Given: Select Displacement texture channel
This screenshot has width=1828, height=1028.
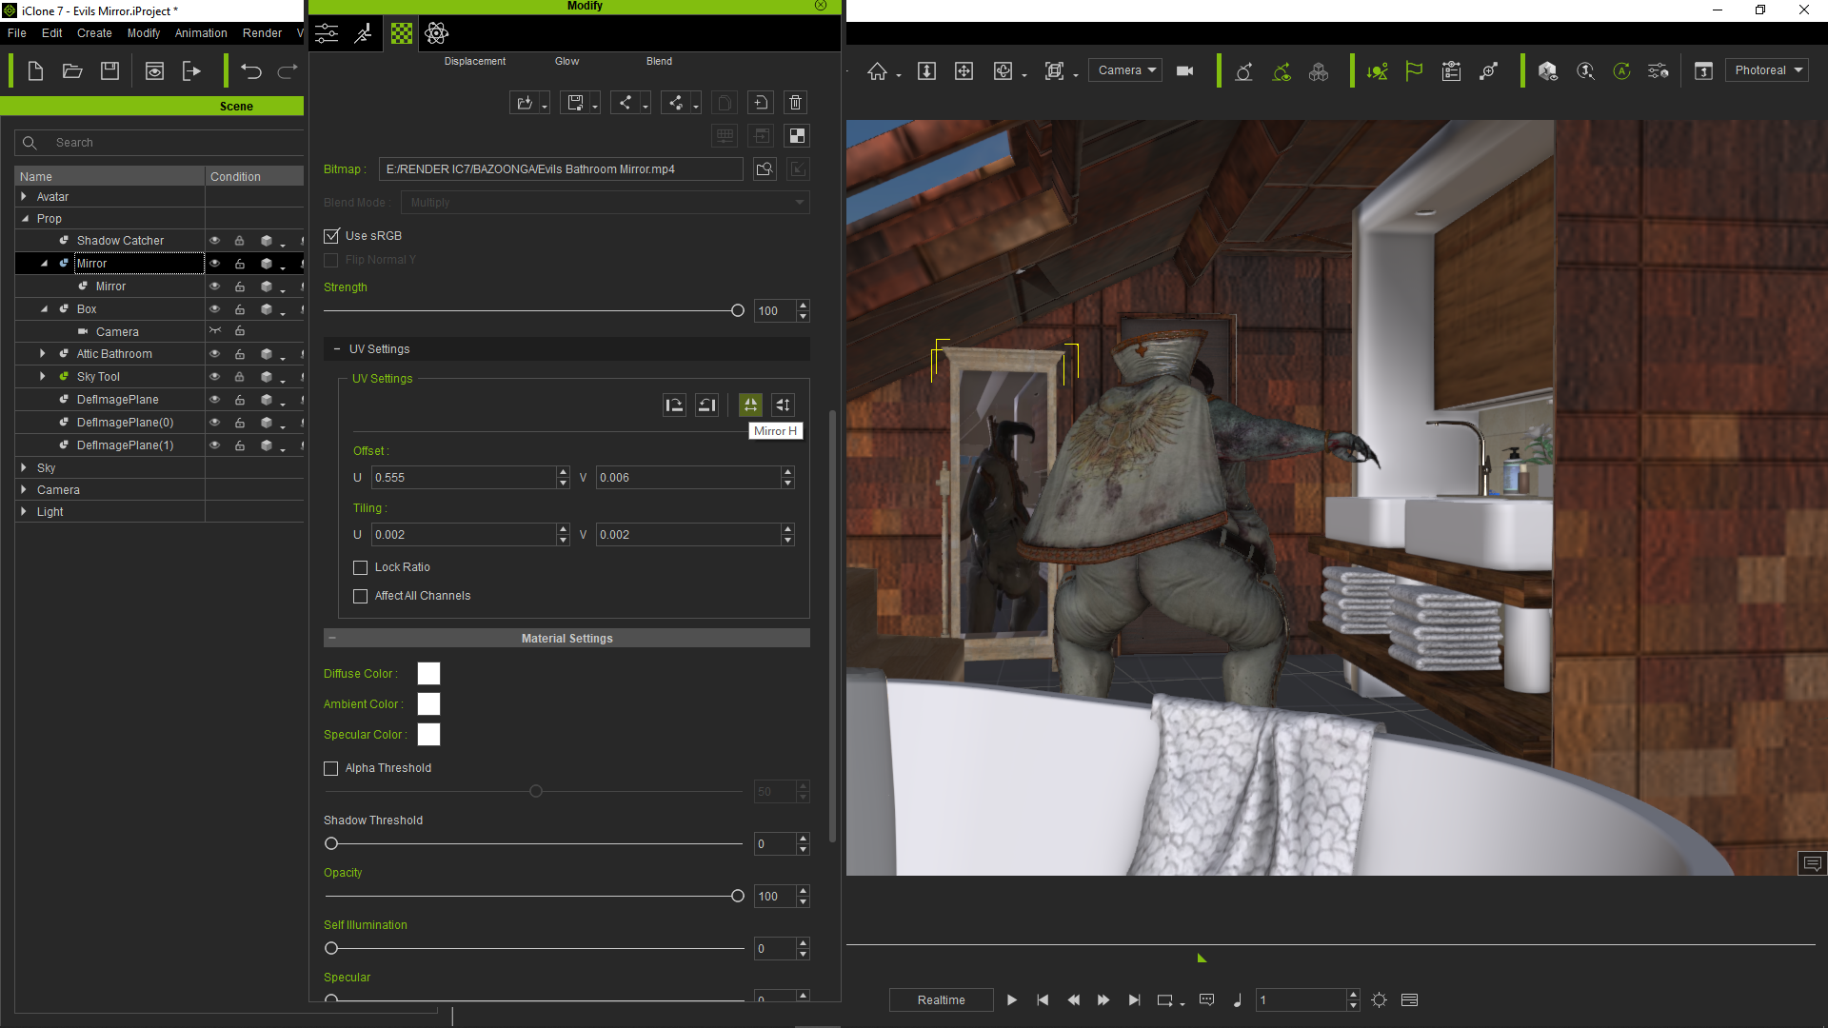Looking at the screenshot, I should pos(475,61).
